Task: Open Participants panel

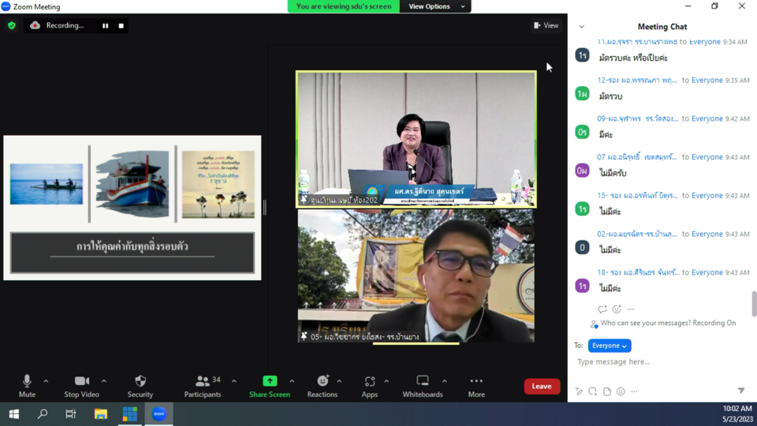Action: tap(203, 386)
